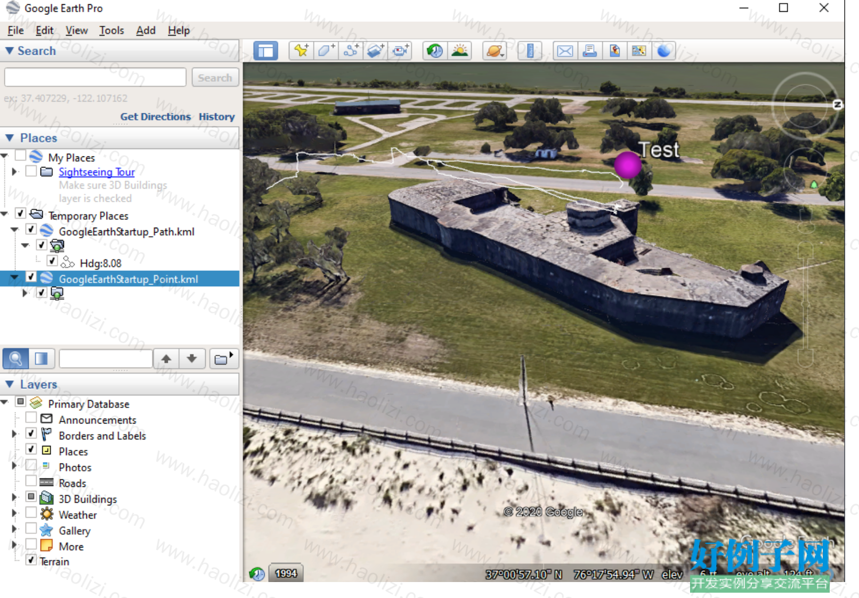Open the Tools menu
This screenshot has height=598, width=859.
(x=111, y=30)
